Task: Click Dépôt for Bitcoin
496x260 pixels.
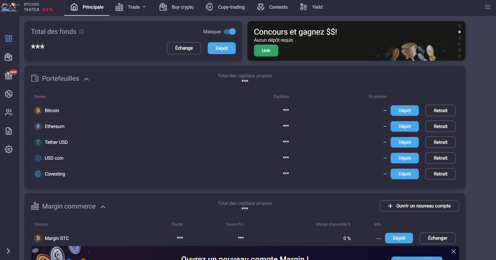Action: (x=405, y=111)
